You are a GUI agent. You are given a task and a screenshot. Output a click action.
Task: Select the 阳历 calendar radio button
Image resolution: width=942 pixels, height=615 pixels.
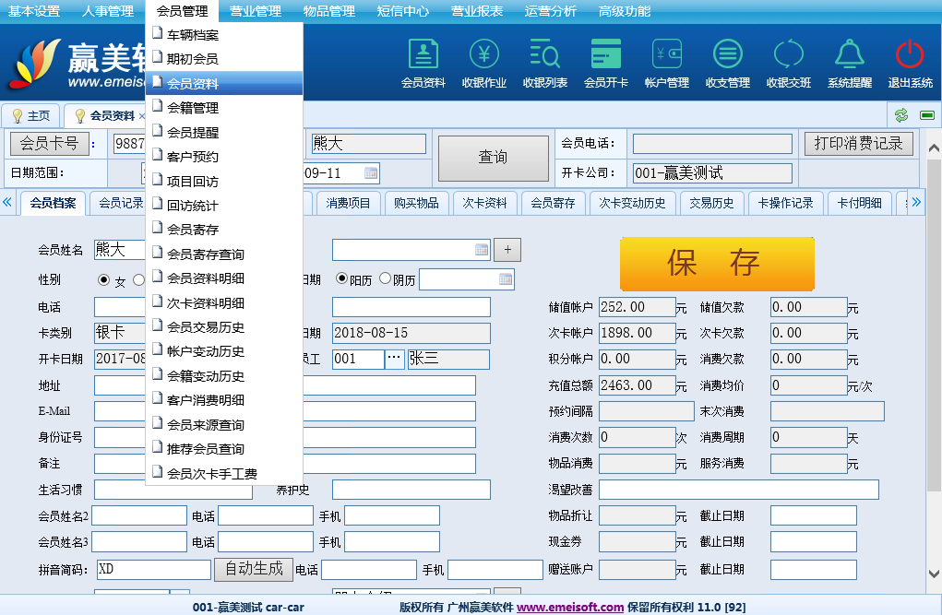[341, 278]
